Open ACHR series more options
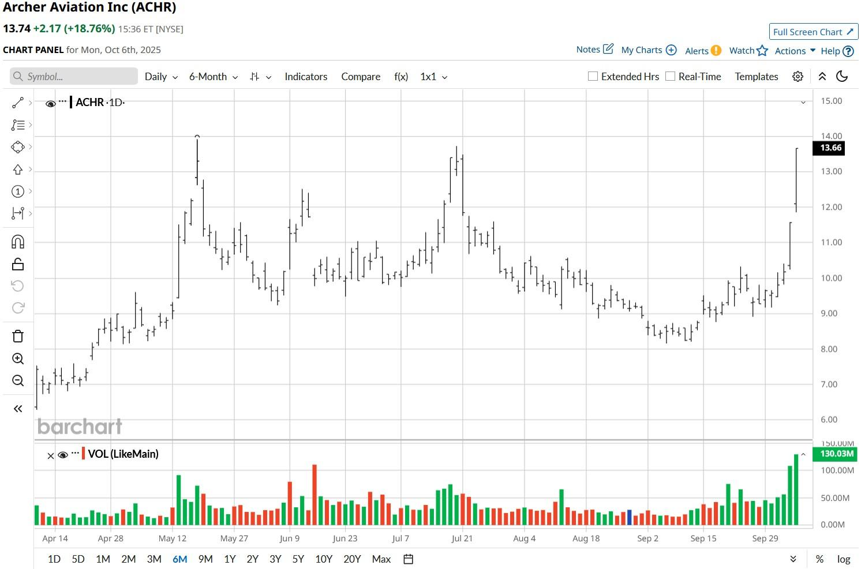The width and height of the screenshot is (861, 569). coord(63,101)
